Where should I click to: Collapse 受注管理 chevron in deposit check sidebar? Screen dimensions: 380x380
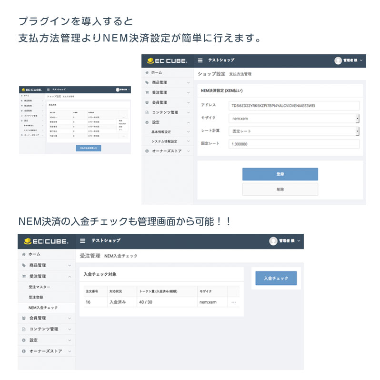pos(70,277)
